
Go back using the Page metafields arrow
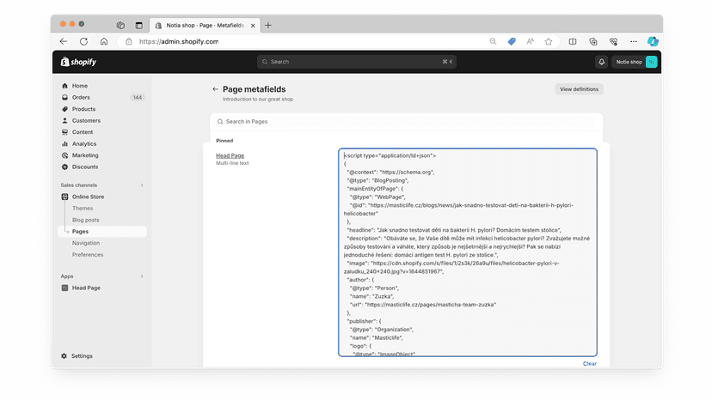pos(215,89)
